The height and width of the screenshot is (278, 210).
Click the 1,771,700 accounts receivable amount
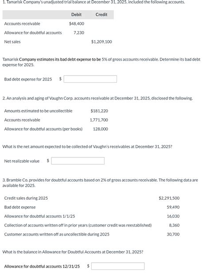coord(99,120)
